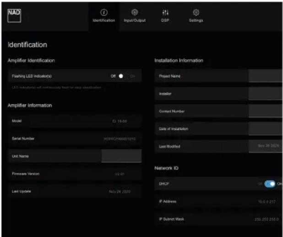The image size is (283, 237).
Task: Click the NAD logo
Action: [x=14, y=16]
